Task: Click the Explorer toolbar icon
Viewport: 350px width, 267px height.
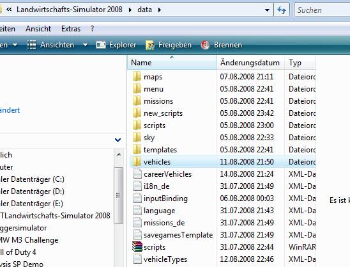Action: 101,45
